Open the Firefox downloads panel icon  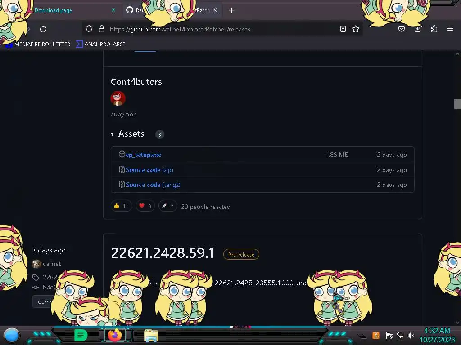point(417,29)
